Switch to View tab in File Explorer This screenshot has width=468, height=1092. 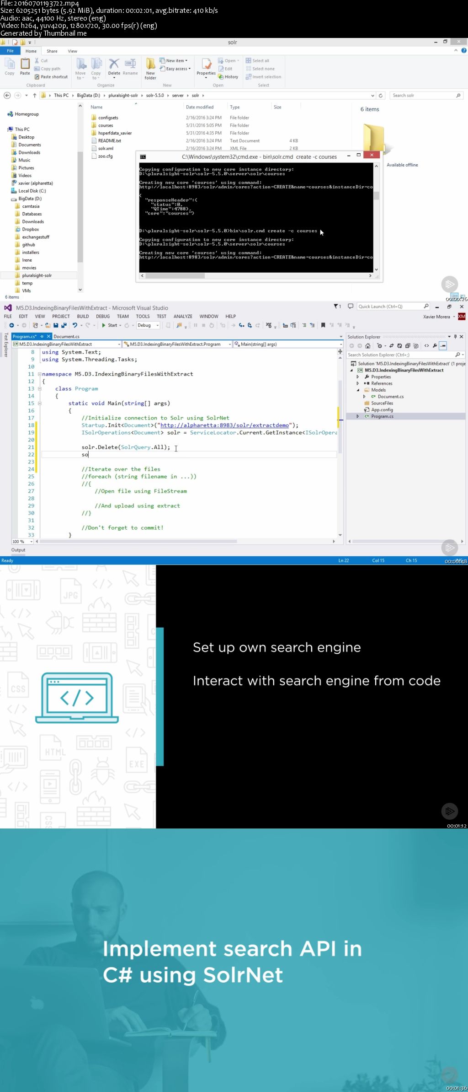pos(73,51)
